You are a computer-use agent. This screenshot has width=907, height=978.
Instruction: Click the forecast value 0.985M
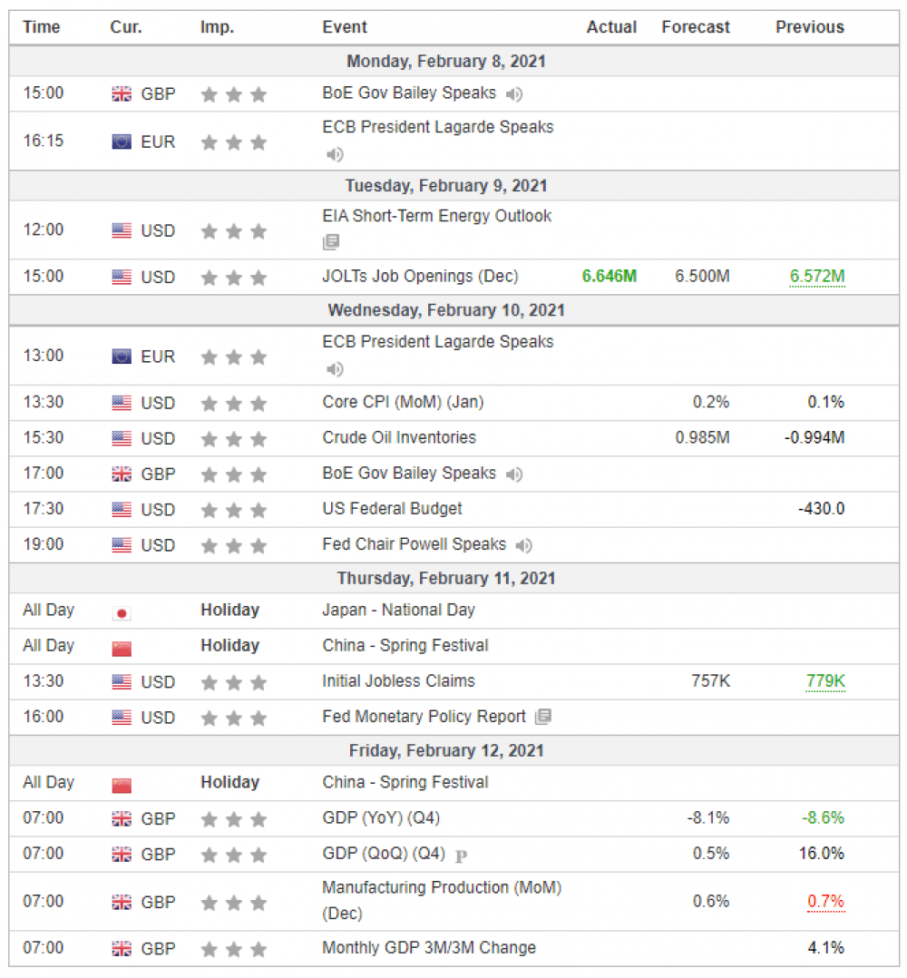(x=703, y=438)
